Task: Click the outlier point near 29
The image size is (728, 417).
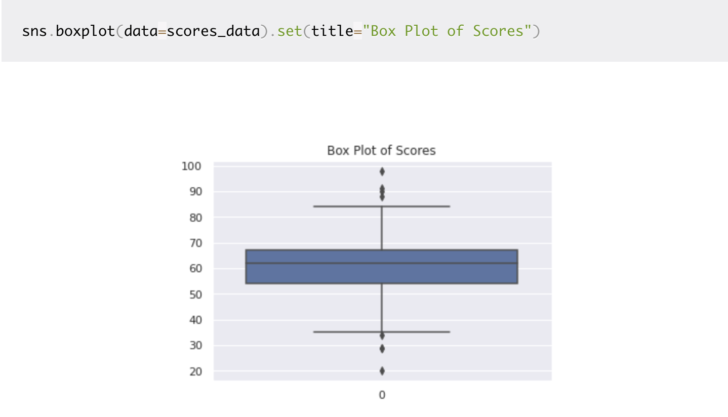Action: pos(382,349)
